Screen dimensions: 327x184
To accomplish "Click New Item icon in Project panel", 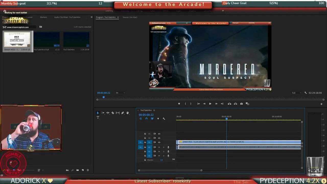I will (x=83, y=170).
